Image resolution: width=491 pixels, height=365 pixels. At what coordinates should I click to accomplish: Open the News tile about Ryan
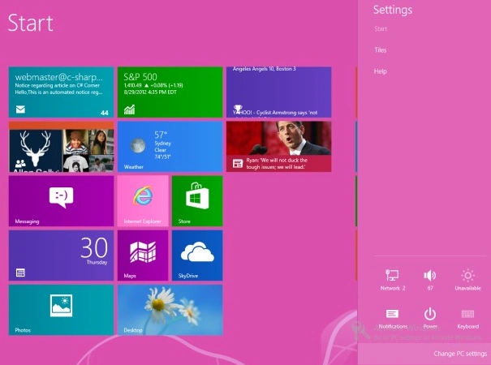pyautogui.click(x=278, y=147)
